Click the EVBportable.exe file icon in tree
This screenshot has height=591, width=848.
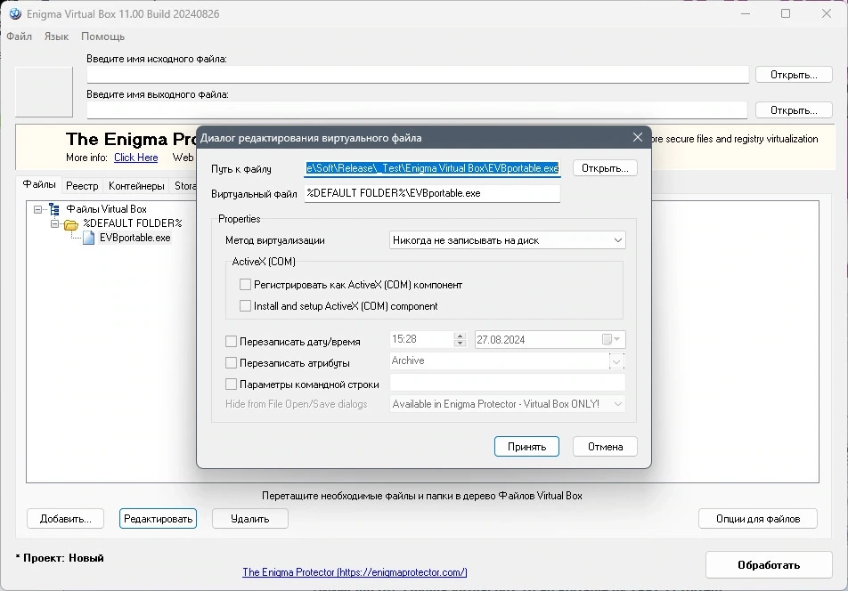click(x=89, y=238)
